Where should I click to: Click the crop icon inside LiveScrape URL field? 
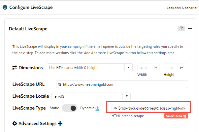[60, 84]
